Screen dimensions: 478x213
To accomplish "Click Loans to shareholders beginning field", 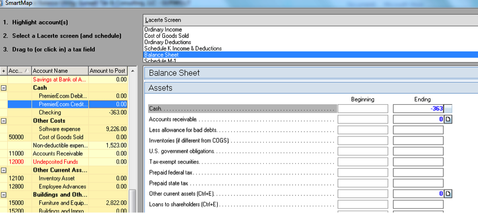I will (363, 204).
